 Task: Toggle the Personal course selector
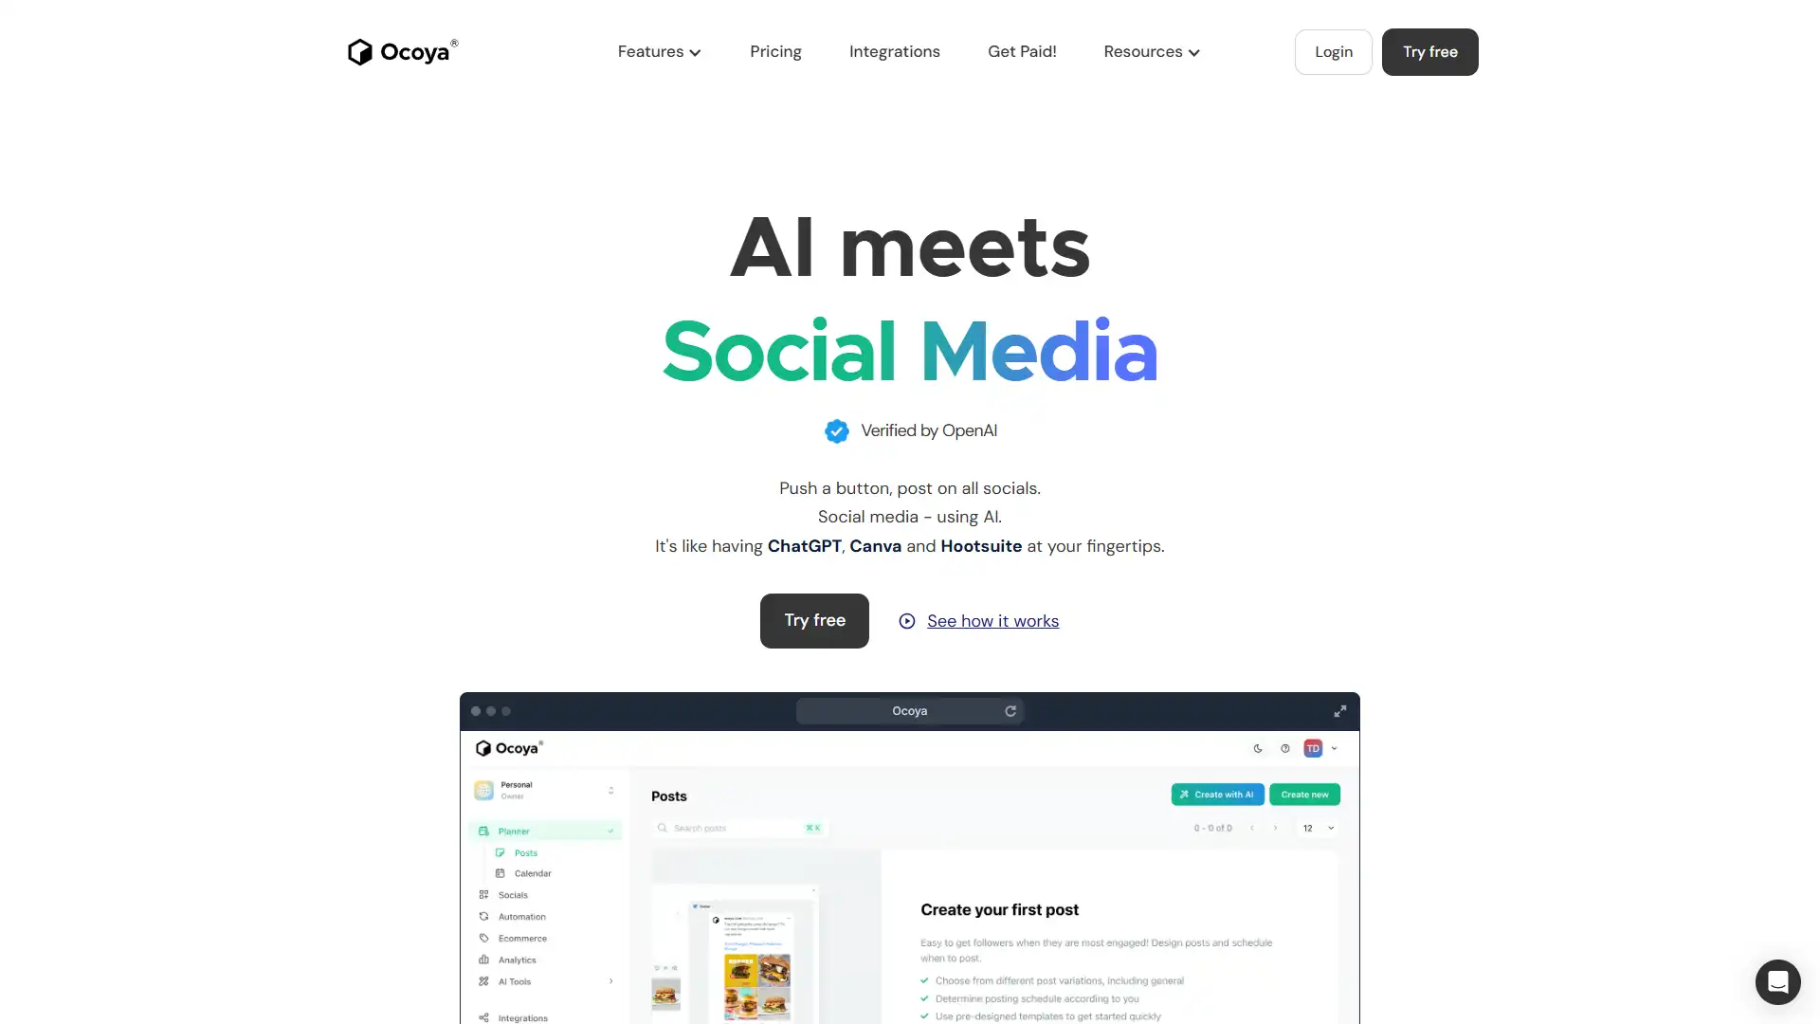click(610, 789)
